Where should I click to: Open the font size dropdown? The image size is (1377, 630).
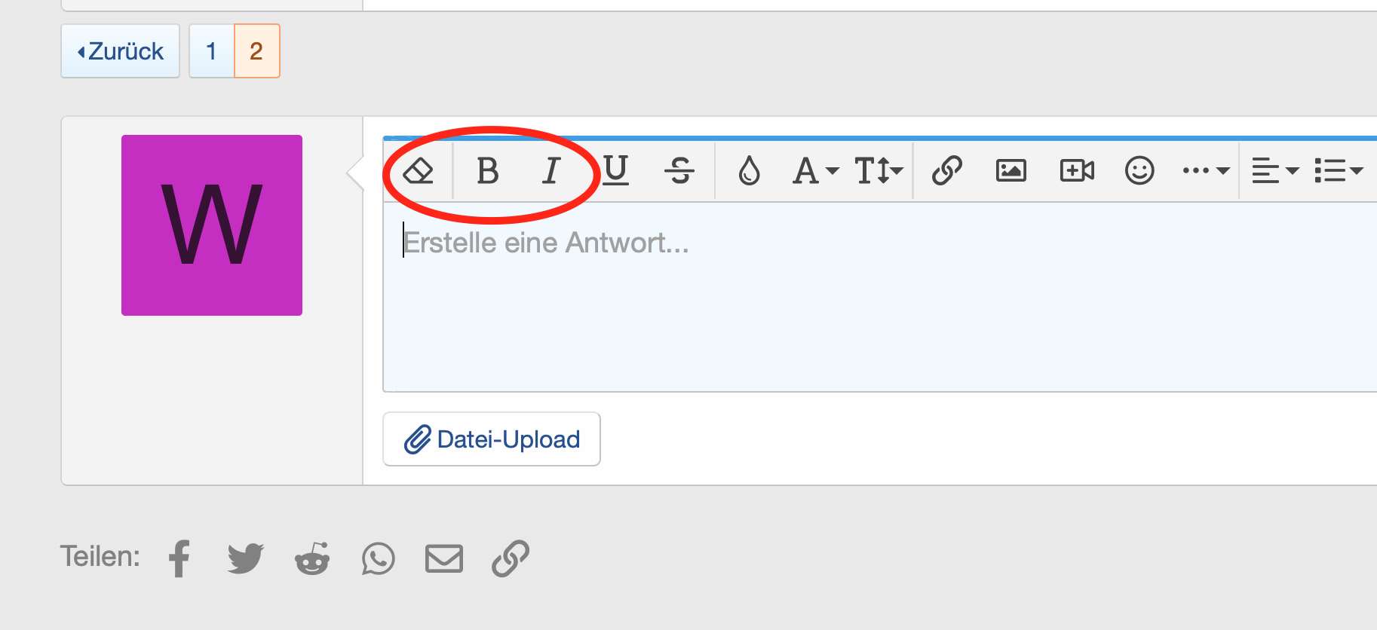point(878,171)
